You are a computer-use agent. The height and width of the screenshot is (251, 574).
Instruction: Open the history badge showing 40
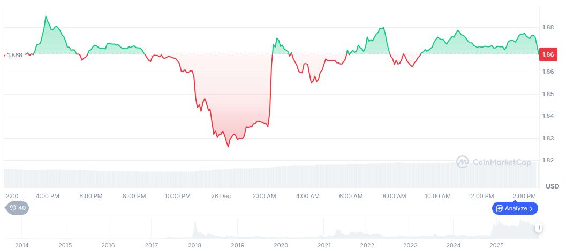click(x=17, y=208)
